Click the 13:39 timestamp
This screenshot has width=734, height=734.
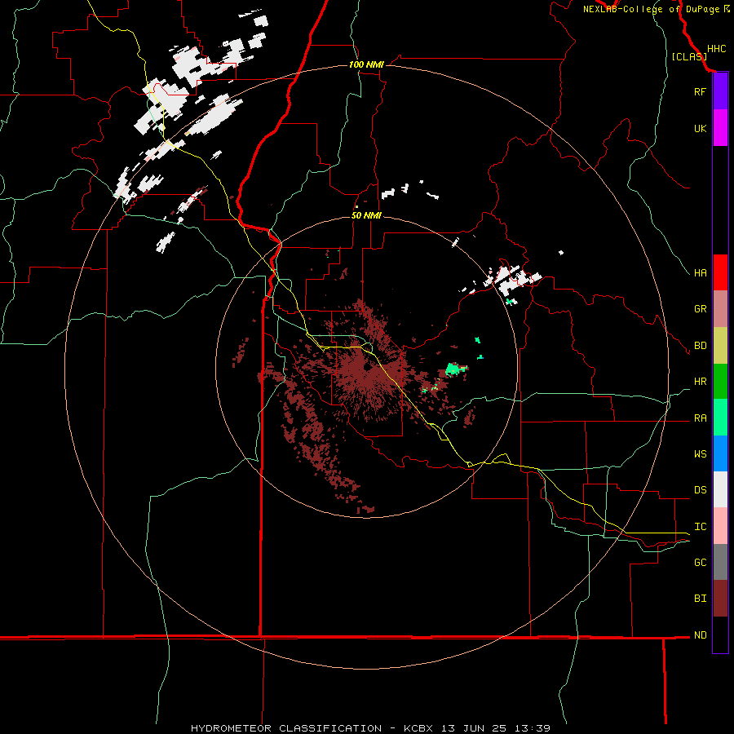(x=533, y=728)
